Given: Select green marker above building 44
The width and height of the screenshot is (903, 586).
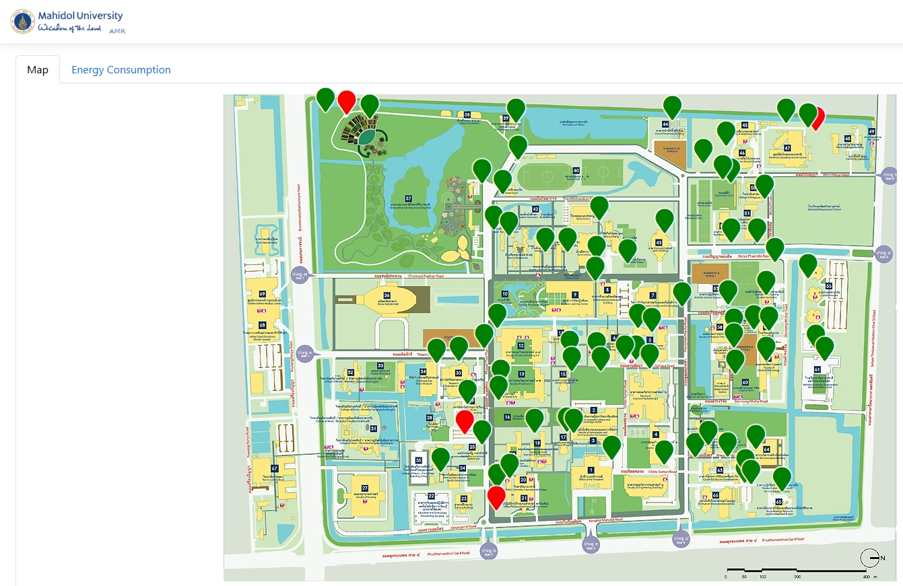Looking at the screenshot, I should click(672, 106).
